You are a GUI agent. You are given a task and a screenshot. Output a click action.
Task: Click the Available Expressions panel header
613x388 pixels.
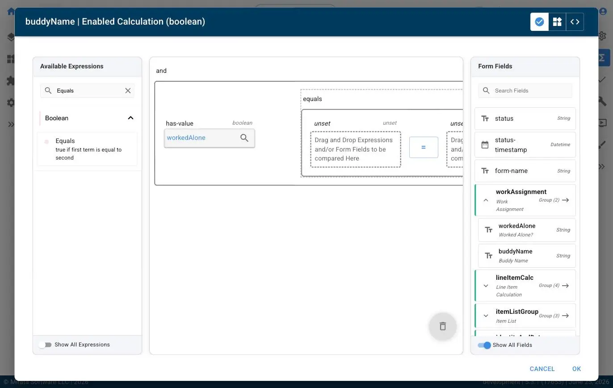point(87,66)
